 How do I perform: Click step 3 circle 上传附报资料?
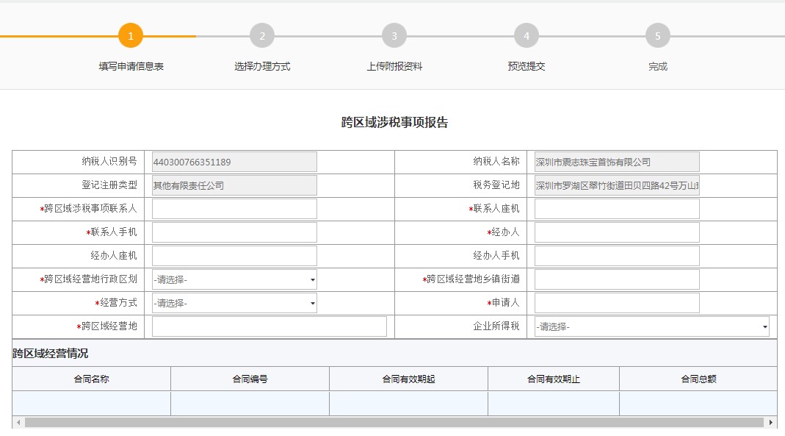(394, 35)
